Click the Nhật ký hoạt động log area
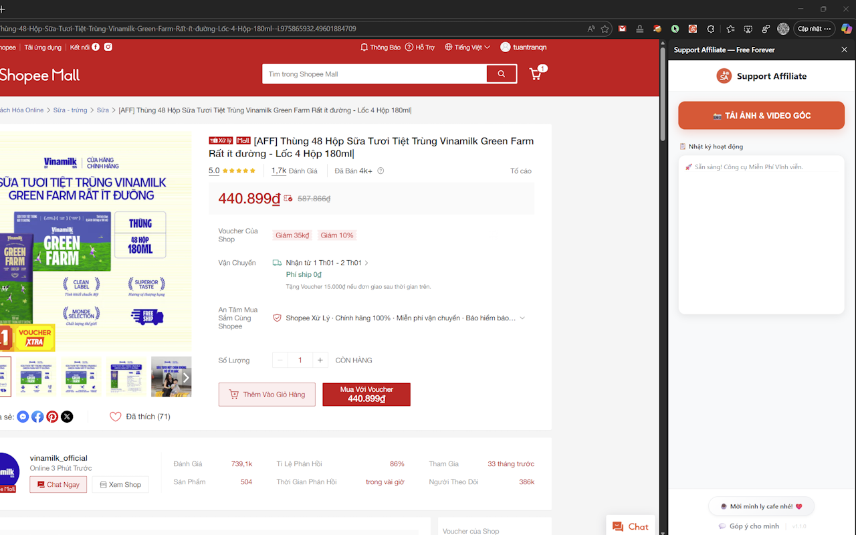Screen dimensions: 856x535 [762, 235]
